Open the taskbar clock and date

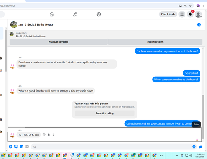click(x=199, y=155)
